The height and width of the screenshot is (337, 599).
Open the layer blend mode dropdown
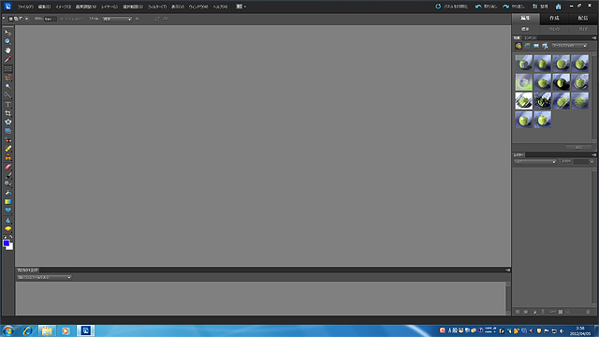pos(534,162)
